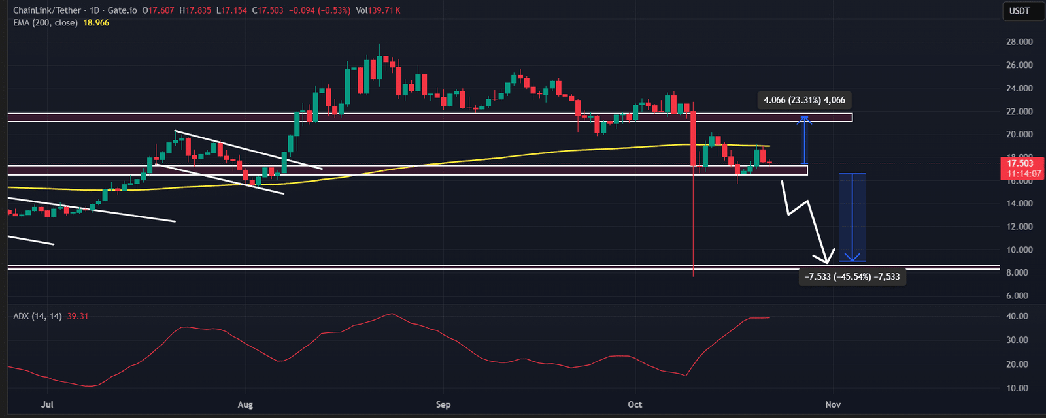
Task: Click the Nov label on time axis
Action: (833, 405)
